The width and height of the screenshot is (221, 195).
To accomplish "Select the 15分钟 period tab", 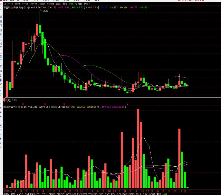I will click(x=33, y=4).
